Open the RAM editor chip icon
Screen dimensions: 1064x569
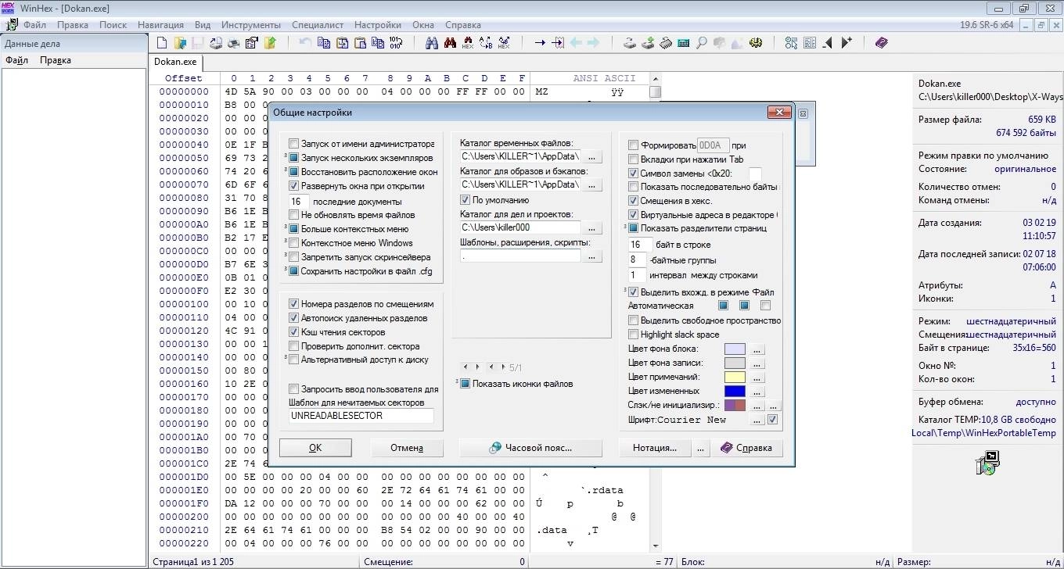665,43
